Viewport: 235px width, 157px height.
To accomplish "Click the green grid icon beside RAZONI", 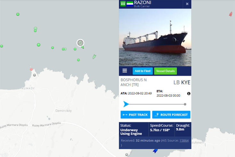I will coord(123,4).
